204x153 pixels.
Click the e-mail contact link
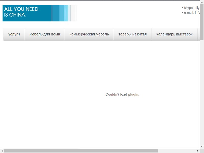coord(197,12)
